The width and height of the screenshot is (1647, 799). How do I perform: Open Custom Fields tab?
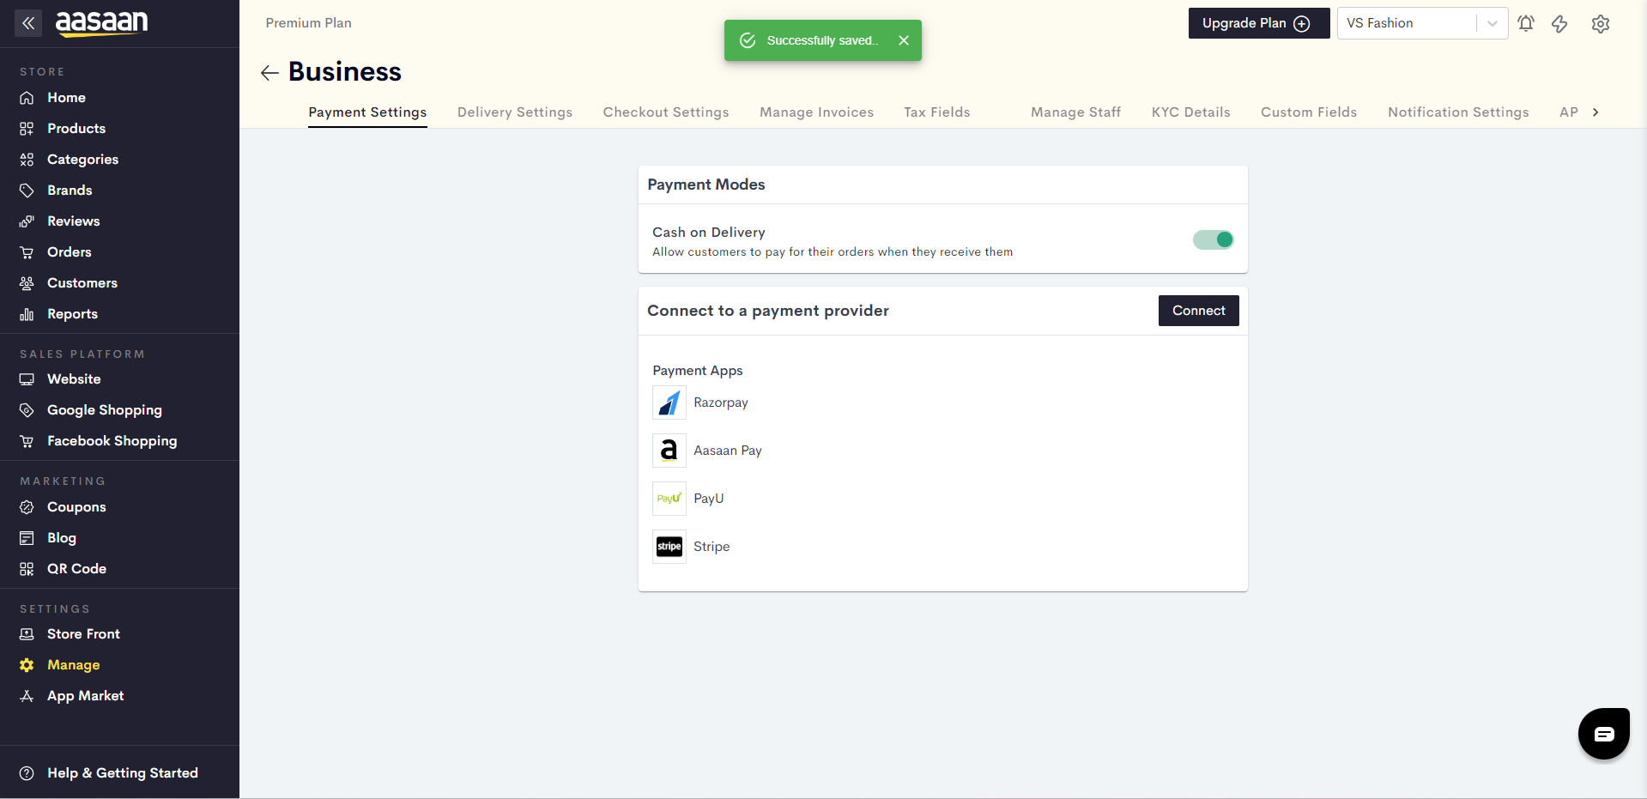[1309, 112]
